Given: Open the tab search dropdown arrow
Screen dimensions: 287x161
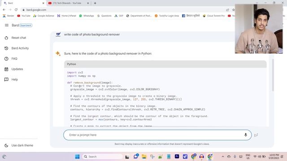Looking at the screenshot, I should tap(257, 3).
